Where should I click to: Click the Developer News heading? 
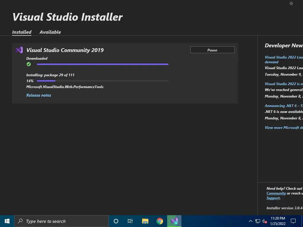284,46
